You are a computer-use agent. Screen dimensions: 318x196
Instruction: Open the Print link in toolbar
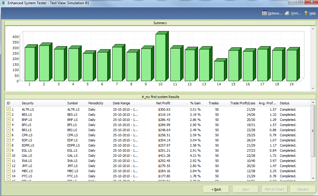(x=296, y=14)
